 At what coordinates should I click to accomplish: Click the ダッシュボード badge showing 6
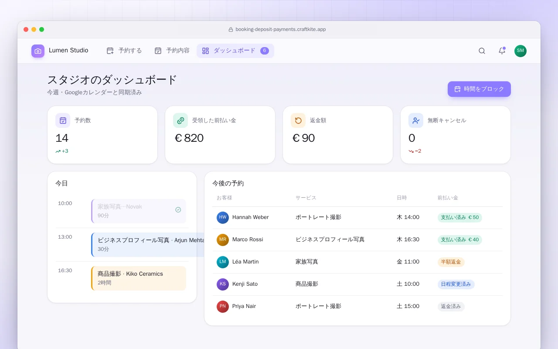click(x=265, y=51)
